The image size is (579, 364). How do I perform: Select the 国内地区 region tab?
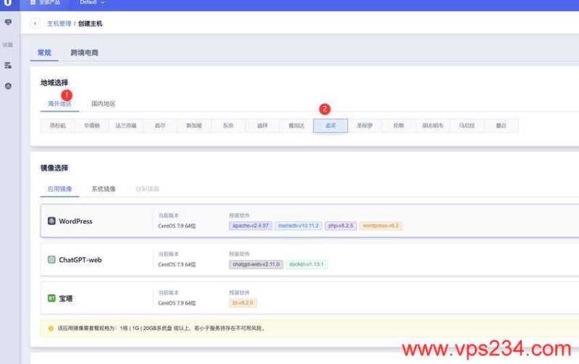(103, 104)
